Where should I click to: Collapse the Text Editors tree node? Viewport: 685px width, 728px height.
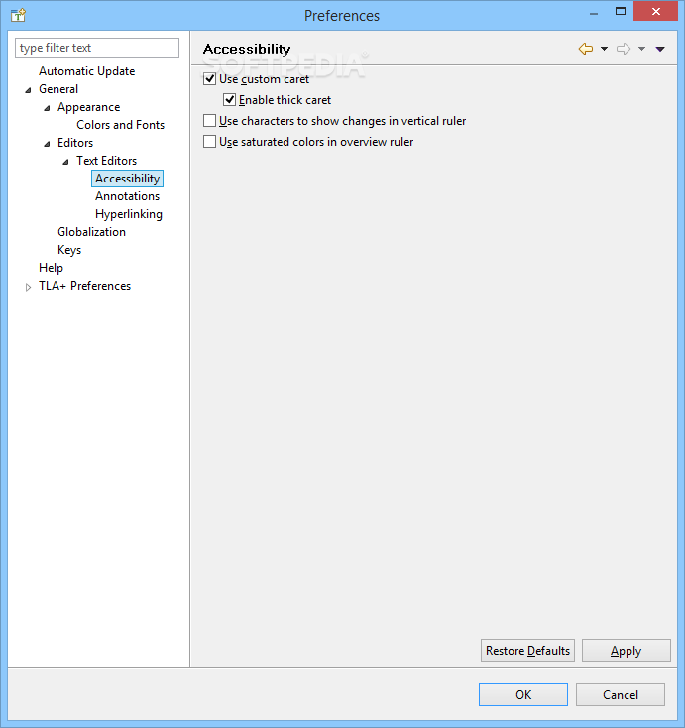pyautogui.click(x=65, y=162)
